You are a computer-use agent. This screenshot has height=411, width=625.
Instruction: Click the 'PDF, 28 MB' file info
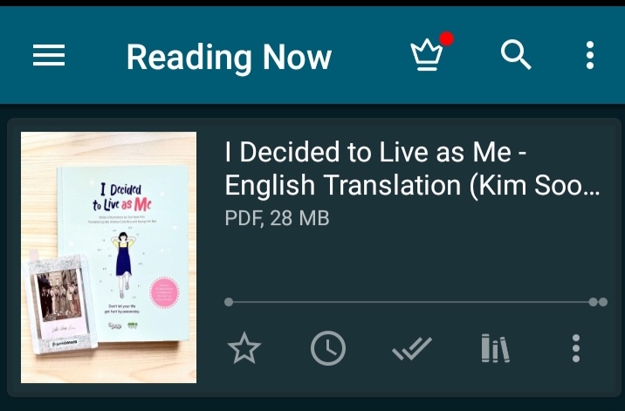(x=277, y=218)
